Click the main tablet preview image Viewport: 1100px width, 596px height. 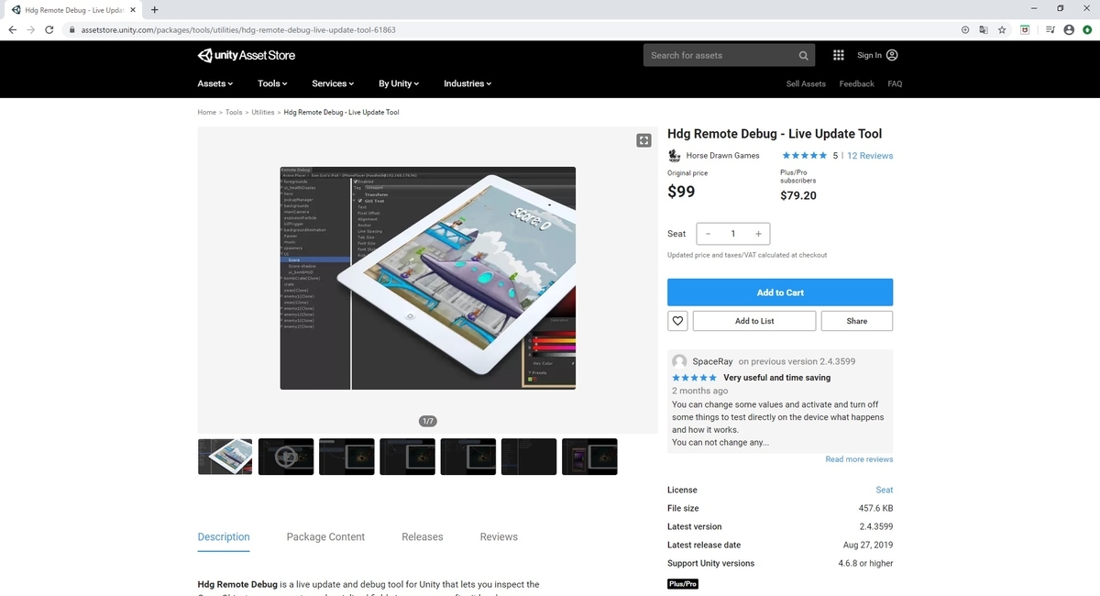point(428,278)
